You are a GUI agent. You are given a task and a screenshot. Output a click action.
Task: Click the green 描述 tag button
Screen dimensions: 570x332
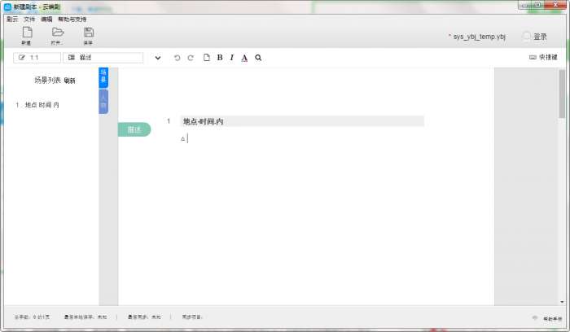tap(134, 129)
